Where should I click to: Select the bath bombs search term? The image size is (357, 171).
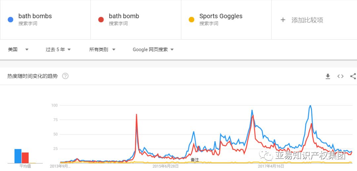[45, 19]
